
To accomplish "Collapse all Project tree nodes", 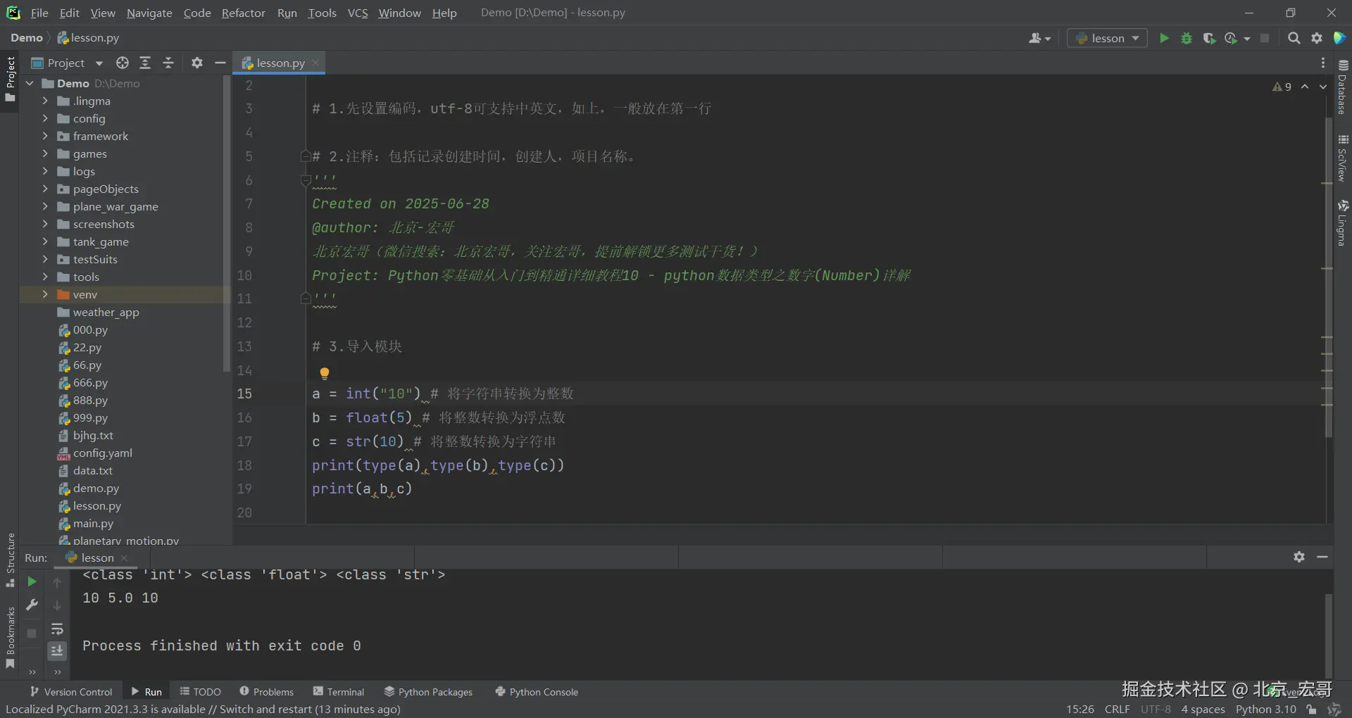I will (x=168, y=63).
